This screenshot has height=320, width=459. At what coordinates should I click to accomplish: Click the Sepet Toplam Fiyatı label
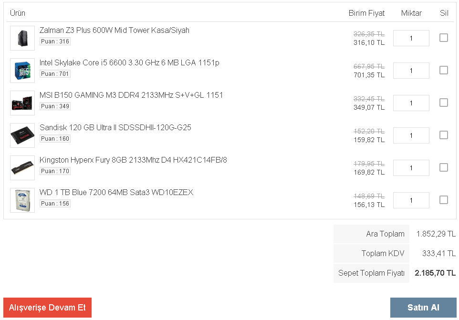[x=372, y=273]
